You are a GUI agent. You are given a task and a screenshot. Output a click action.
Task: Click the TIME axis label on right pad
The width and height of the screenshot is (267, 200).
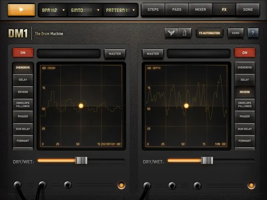tap(218, 144)
